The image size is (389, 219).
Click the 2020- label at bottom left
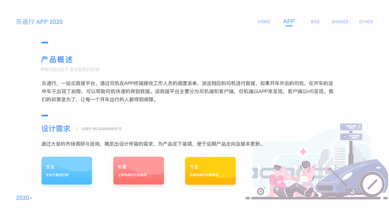tap(24, 198)
